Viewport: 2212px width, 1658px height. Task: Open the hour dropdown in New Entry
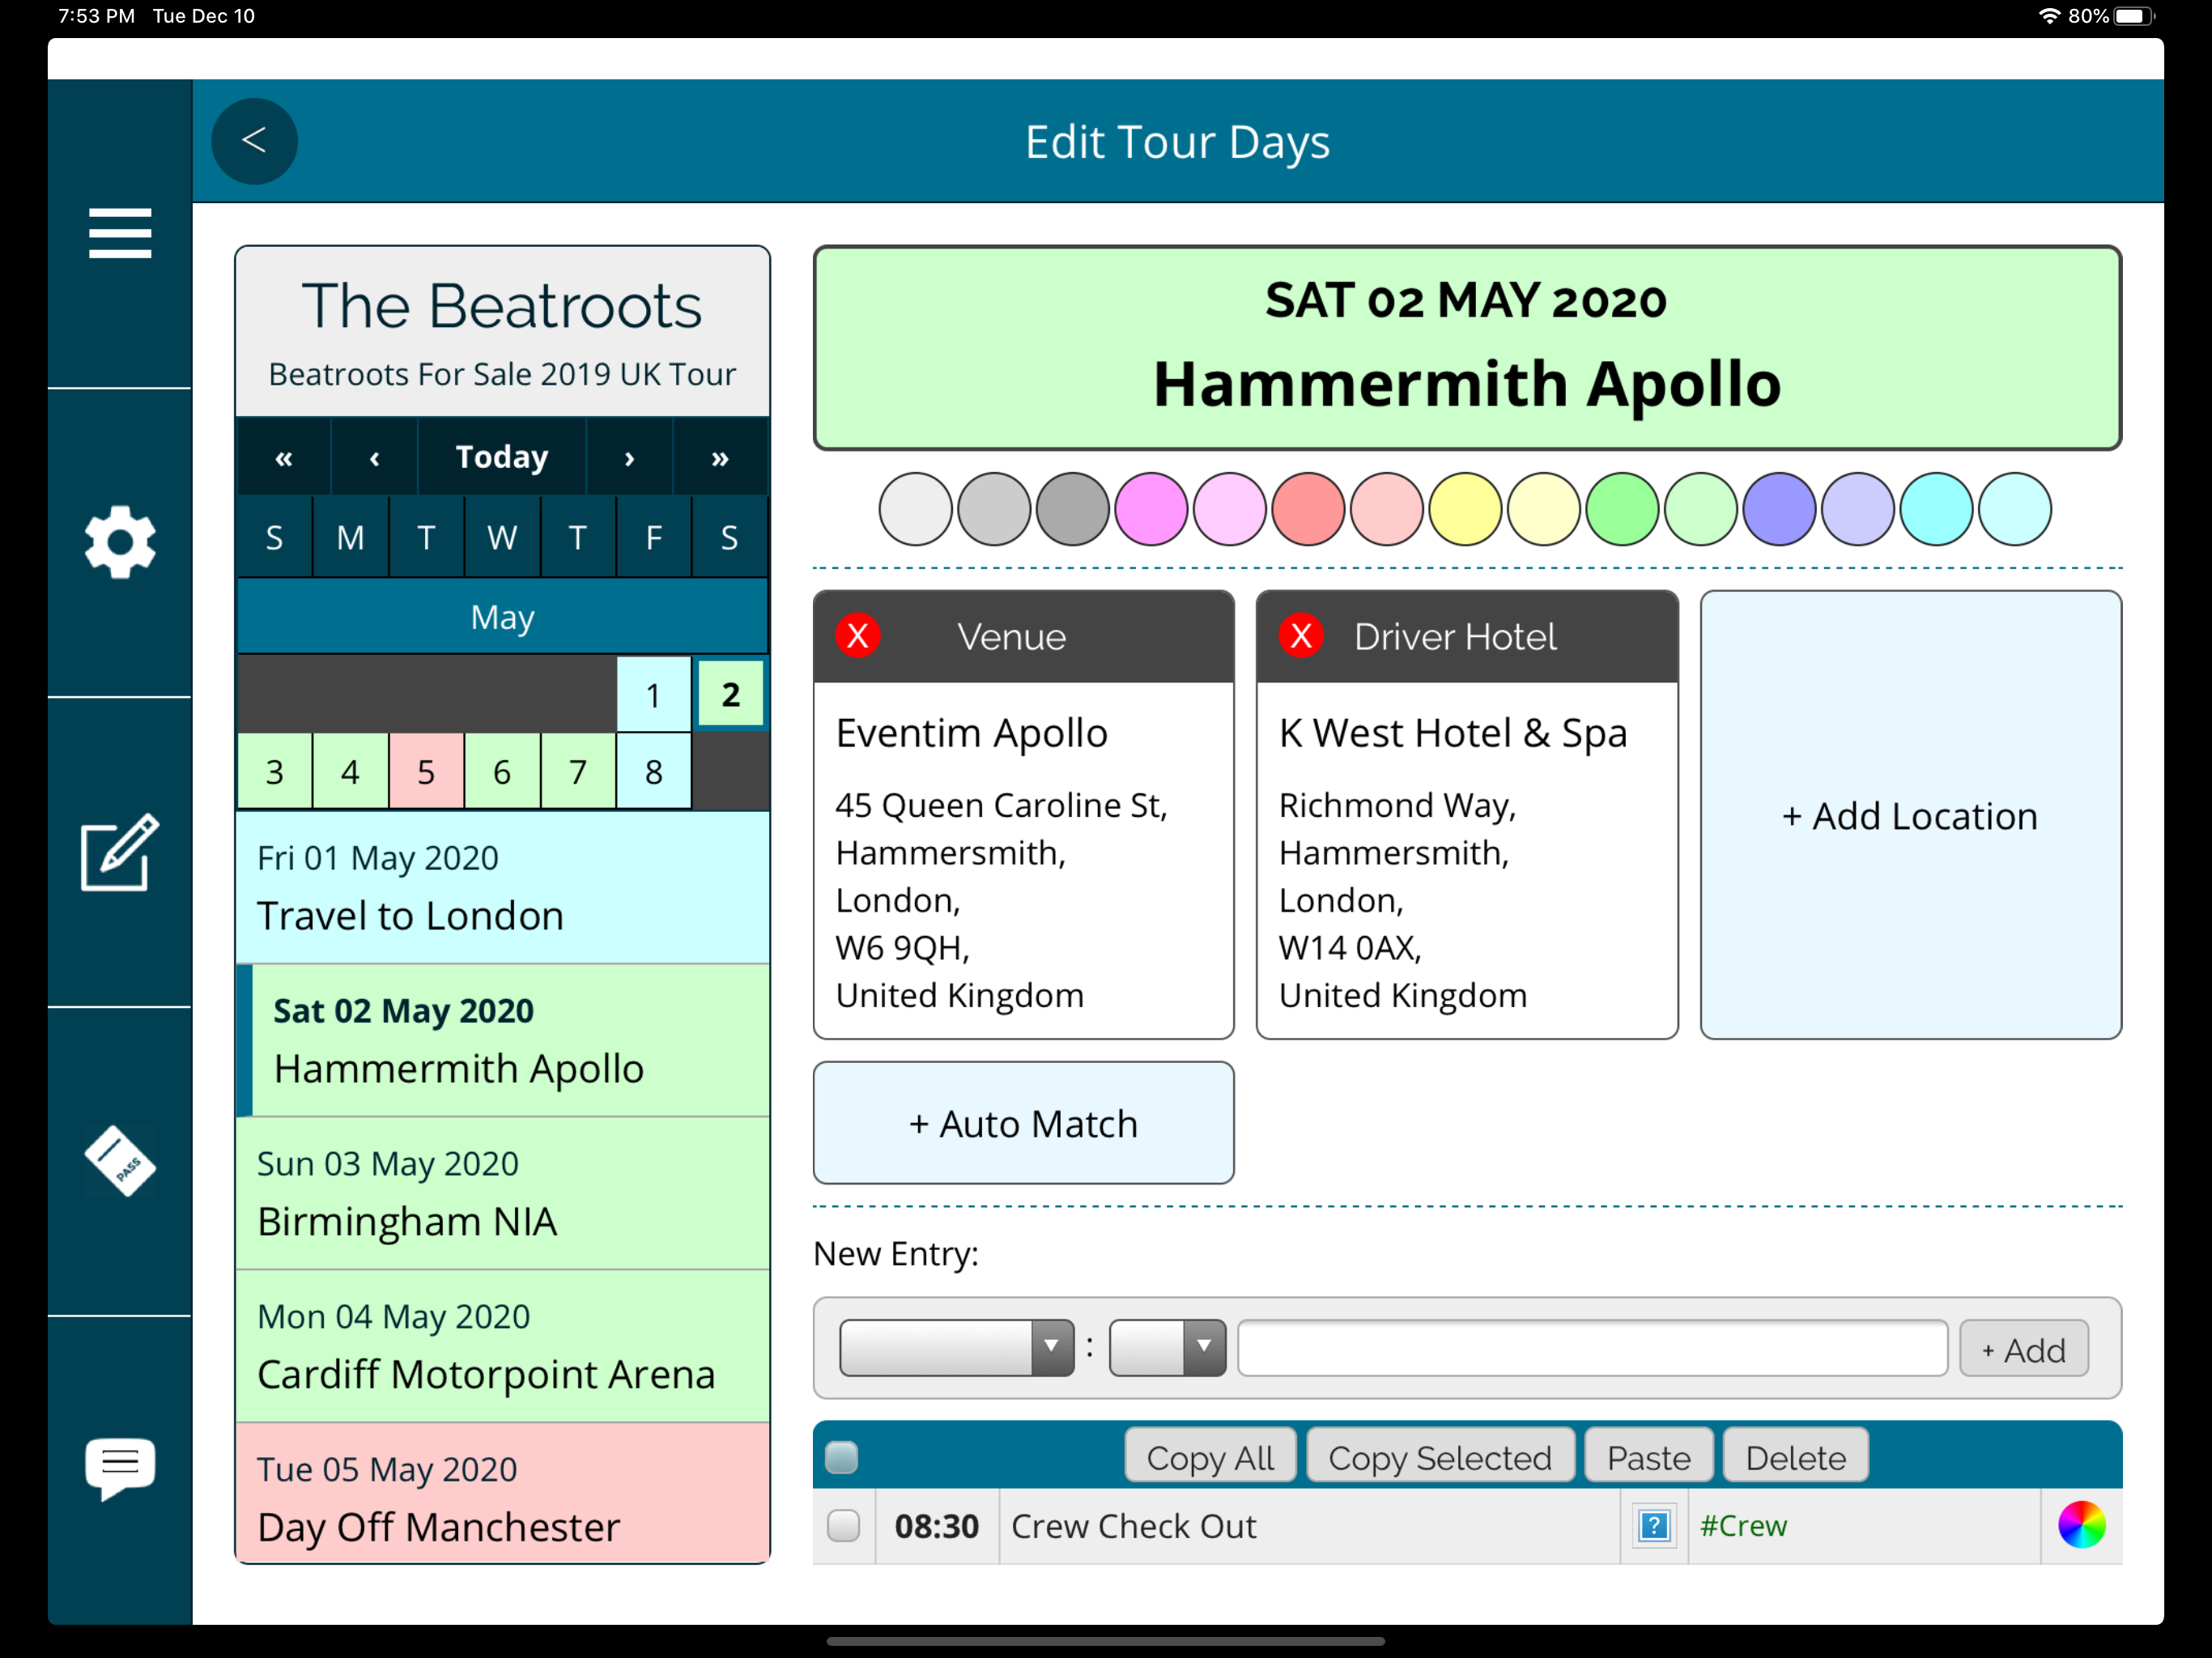click(x=956, y=1348)
